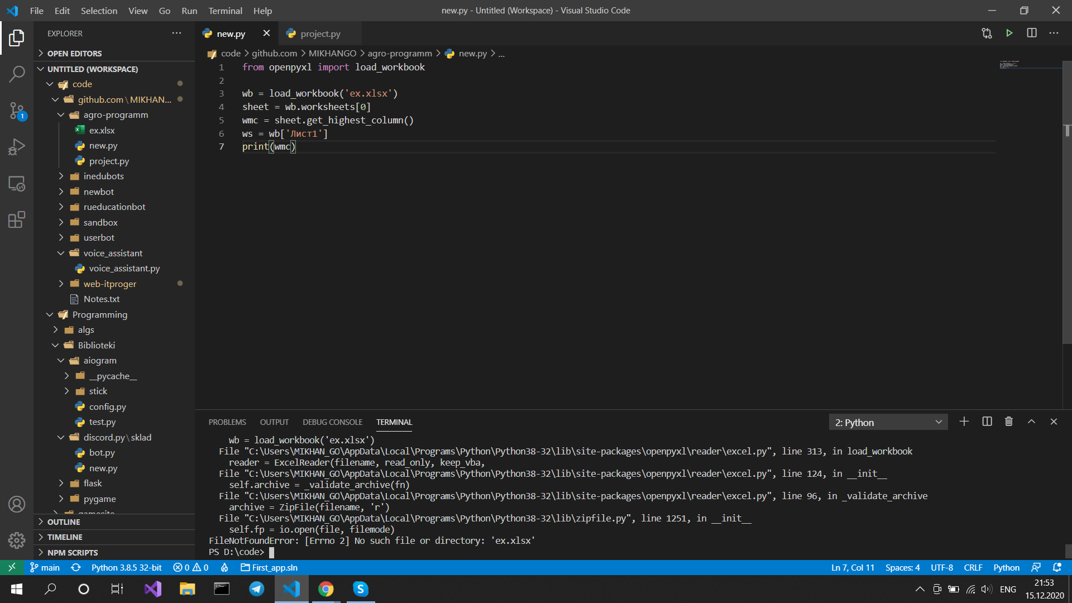Open the Terminal menu
Viewport: 1072px width, 603px height.
coord(225,11)
